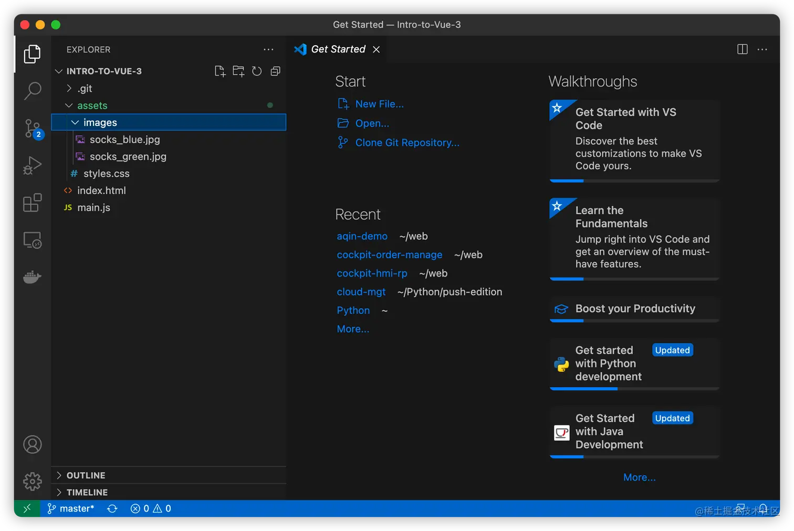Screen dimensions: 794x531
Task: Open recent Python folder
Action: tap(353, 311)
